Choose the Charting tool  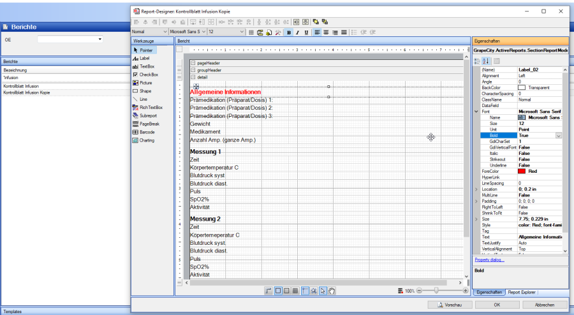click(x=147, y=140)
